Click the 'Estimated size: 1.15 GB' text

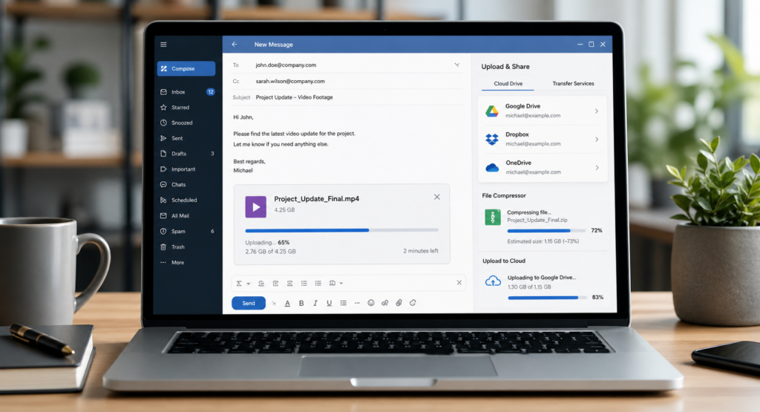[543, 241]
